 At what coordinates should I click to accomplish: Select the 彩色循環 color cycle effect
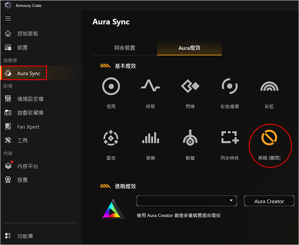[230, 93]
